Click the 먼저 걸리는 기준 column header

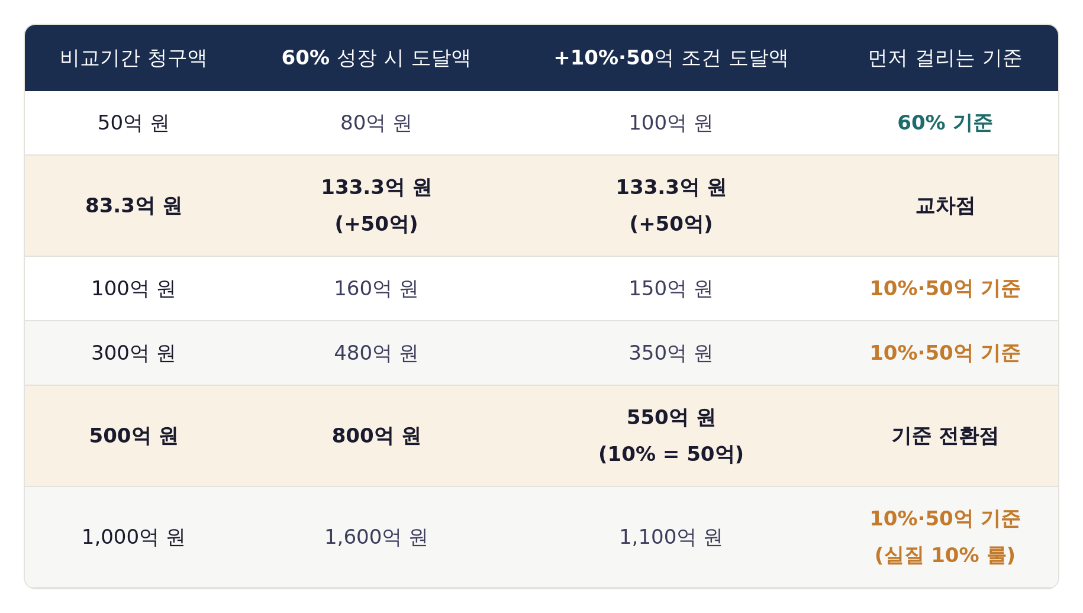(x=945, y=58)
